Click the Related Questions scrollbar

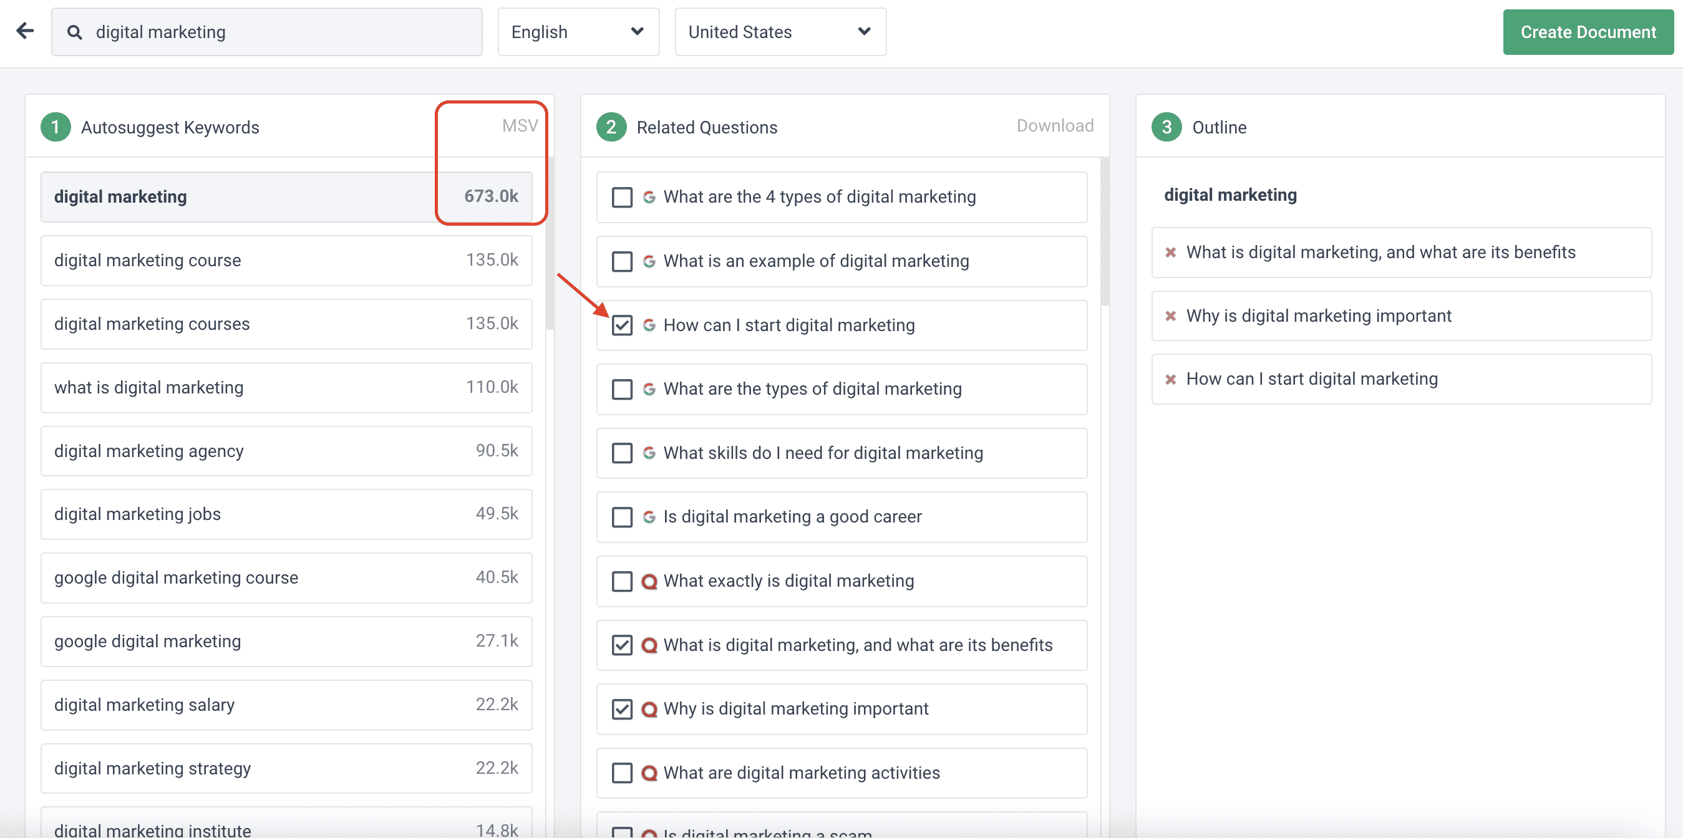point(1105,231)
